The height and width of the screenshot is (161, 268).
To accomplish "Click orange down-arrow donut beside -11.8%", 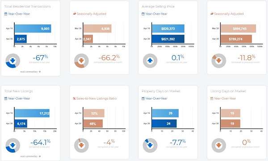I will coord(219,60).
